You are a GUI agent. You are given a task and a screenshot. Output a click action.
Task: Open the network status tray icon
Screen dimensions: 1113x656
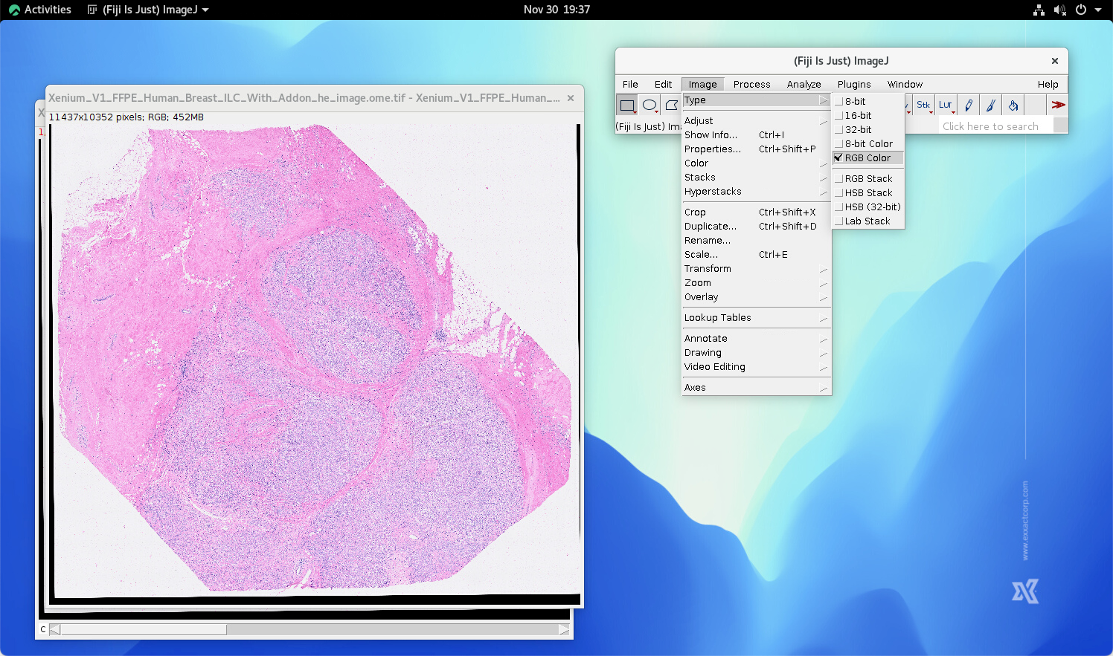(x=1039, y=10)
